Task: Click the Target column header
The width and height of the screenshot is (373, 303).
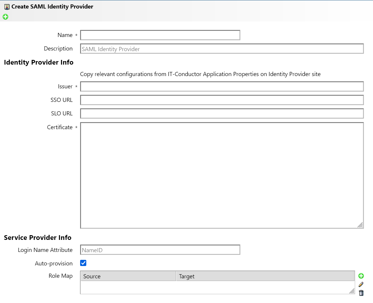Action: click(x=265, y=276)
